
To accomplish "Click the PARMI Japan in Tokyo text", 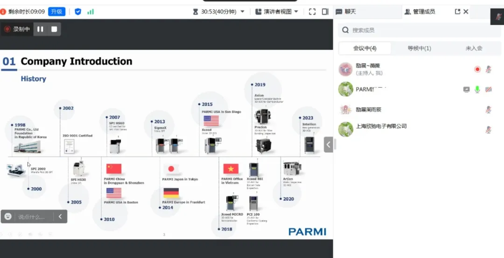I will pos(180,179).
